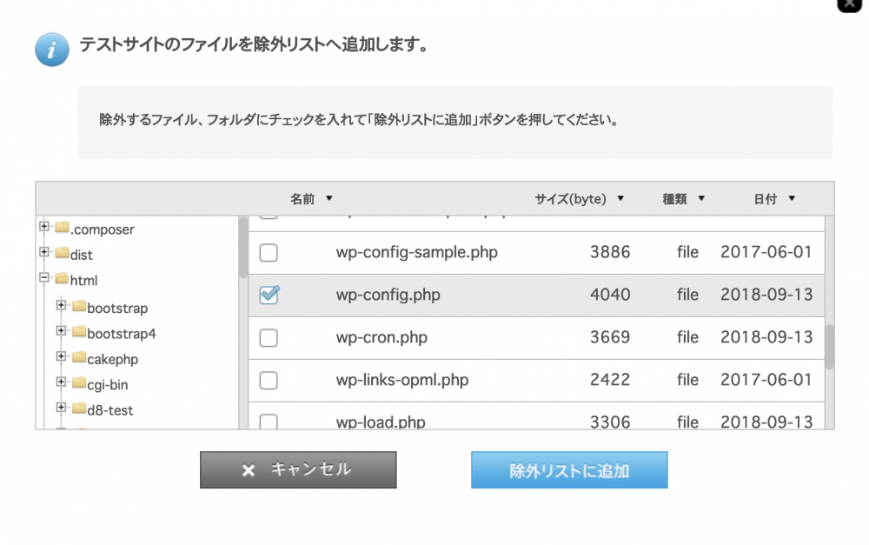Click the 除外リストに追加 button
This screenshot has height=545, width=869.
[569, 469]
